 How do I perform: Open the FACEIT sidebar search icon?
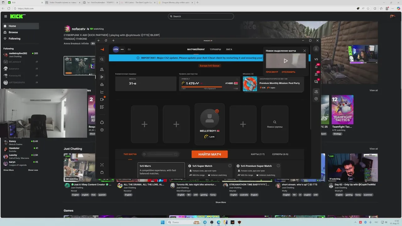[102, 59]
